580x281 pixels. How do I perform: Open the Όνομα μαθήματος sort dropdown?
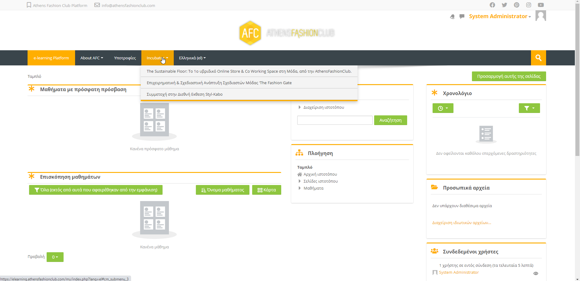click(222, 190)
